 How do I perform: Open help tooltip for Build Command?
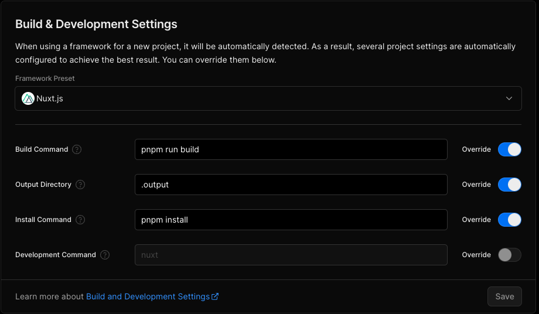point(77,149)
